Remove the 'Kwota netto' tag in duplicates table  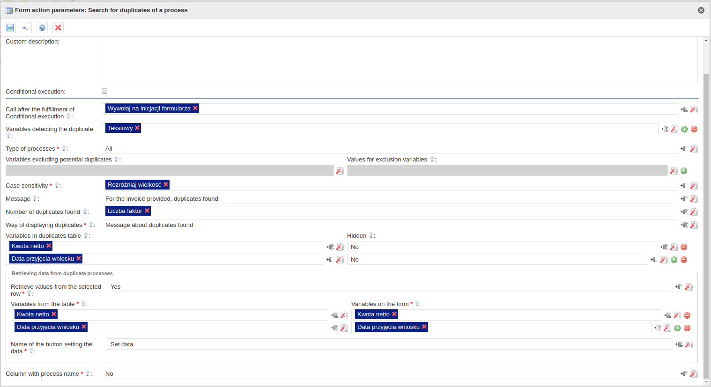tap(49, 246)
